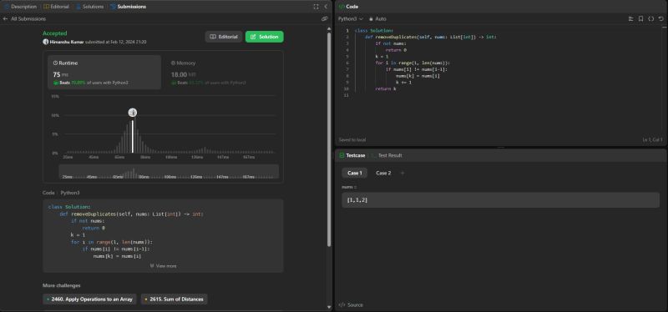Viewport: 668px width, 312px height.
Task: Click Himanshu Kumar's avatar icon
Action: tap(46, 43)
